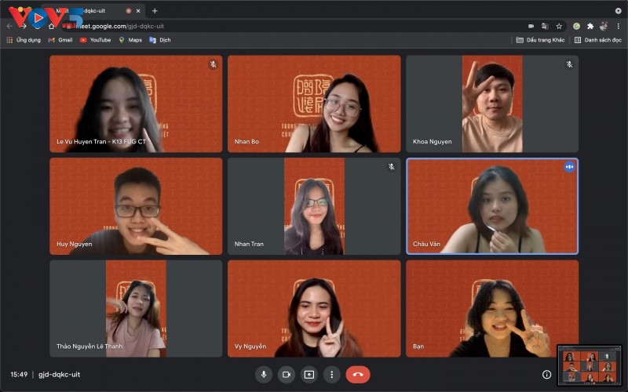
Task: Click the Huy Nguyen video tile
Action: 136,206
